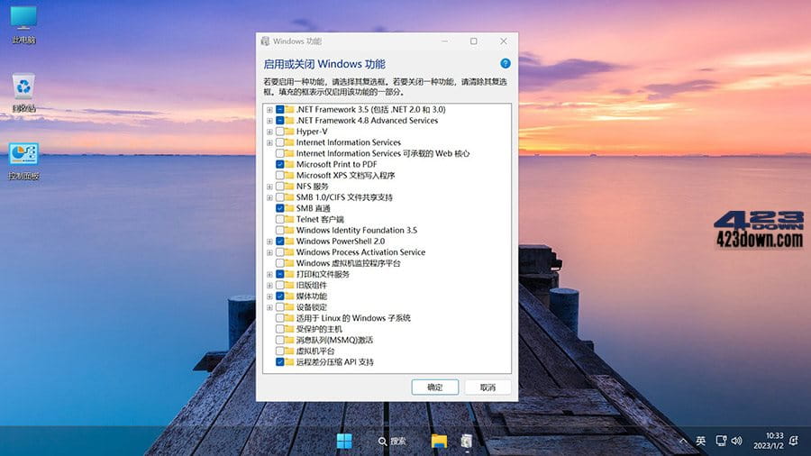Expand the legacy components node
This screenshot has height=456, width=811.
click(269, 286)
